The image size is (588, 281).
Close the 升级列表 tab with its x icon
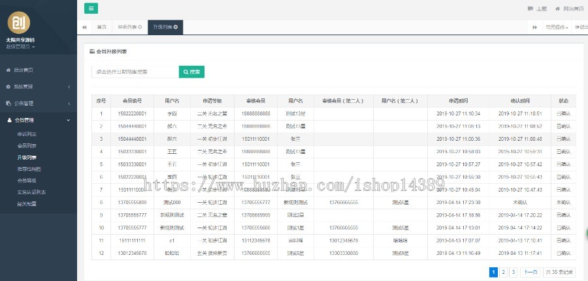click(x=176, y=27)
